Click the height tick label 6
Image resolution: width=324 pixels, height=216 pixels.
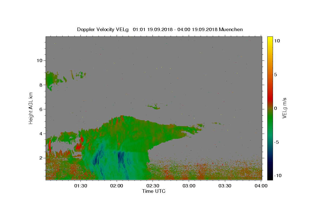(40, 109)
